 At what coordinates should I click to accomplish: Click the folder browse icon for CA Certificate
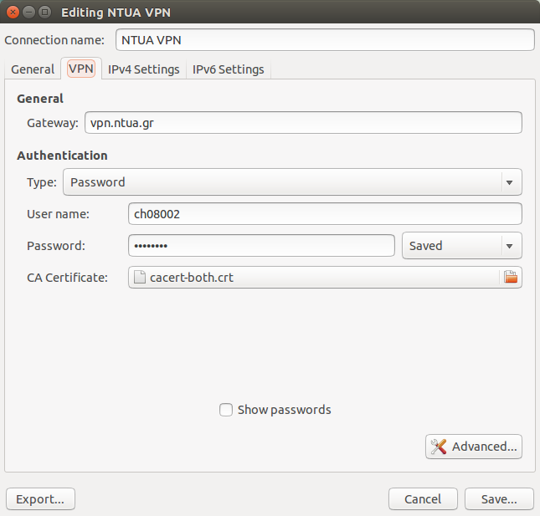click(511, 278)
